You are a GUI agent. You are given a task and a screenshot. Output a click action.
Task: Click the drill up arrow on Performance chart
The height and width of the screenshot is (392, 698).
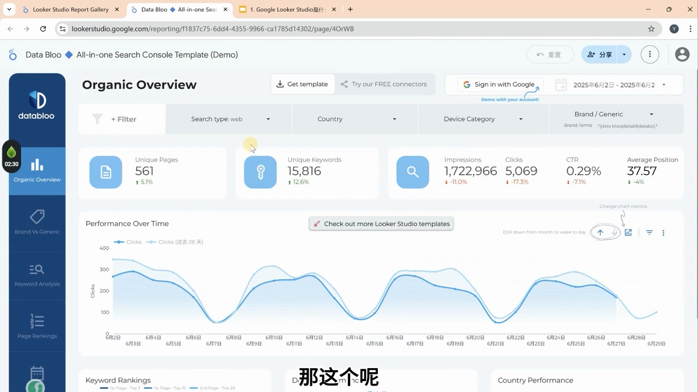click(x=600, y=232)
